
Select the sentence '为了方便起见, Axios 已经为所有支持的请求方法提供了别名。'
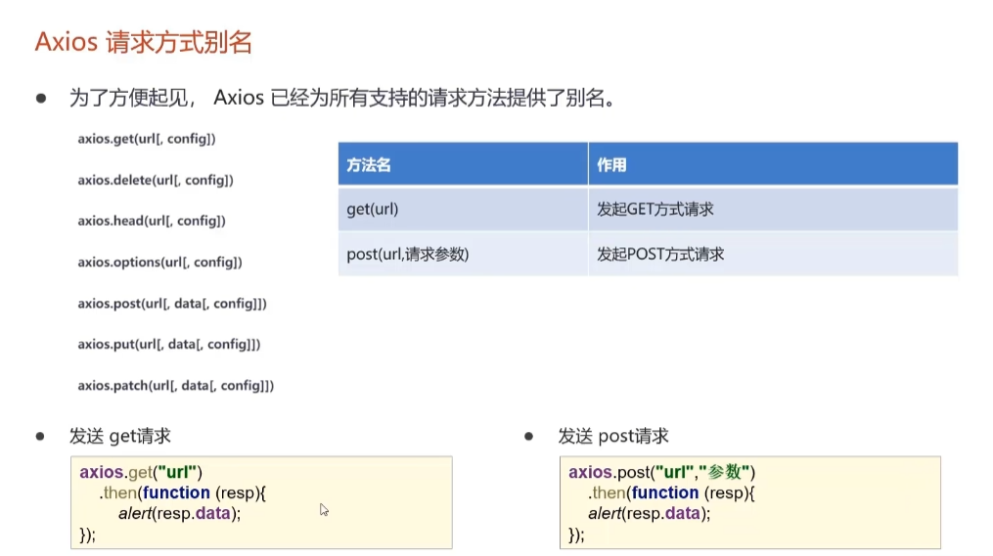(342, 98)
